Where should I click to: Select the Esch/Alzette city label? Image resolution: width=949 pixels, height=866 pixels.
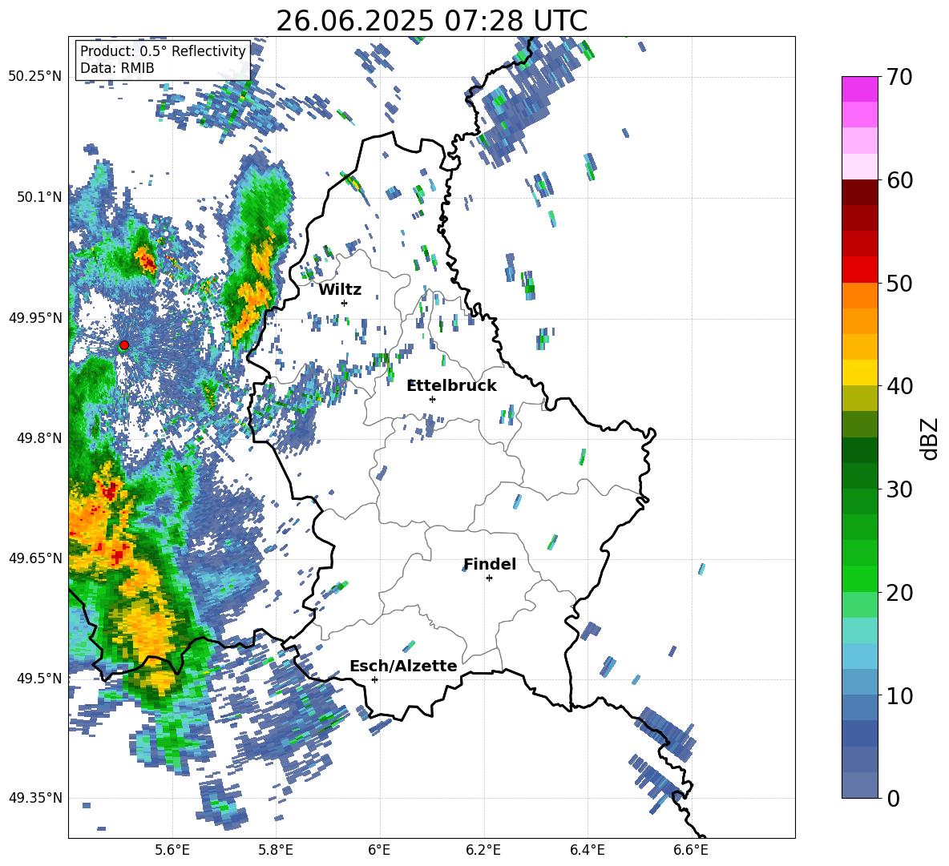[403, 666]
